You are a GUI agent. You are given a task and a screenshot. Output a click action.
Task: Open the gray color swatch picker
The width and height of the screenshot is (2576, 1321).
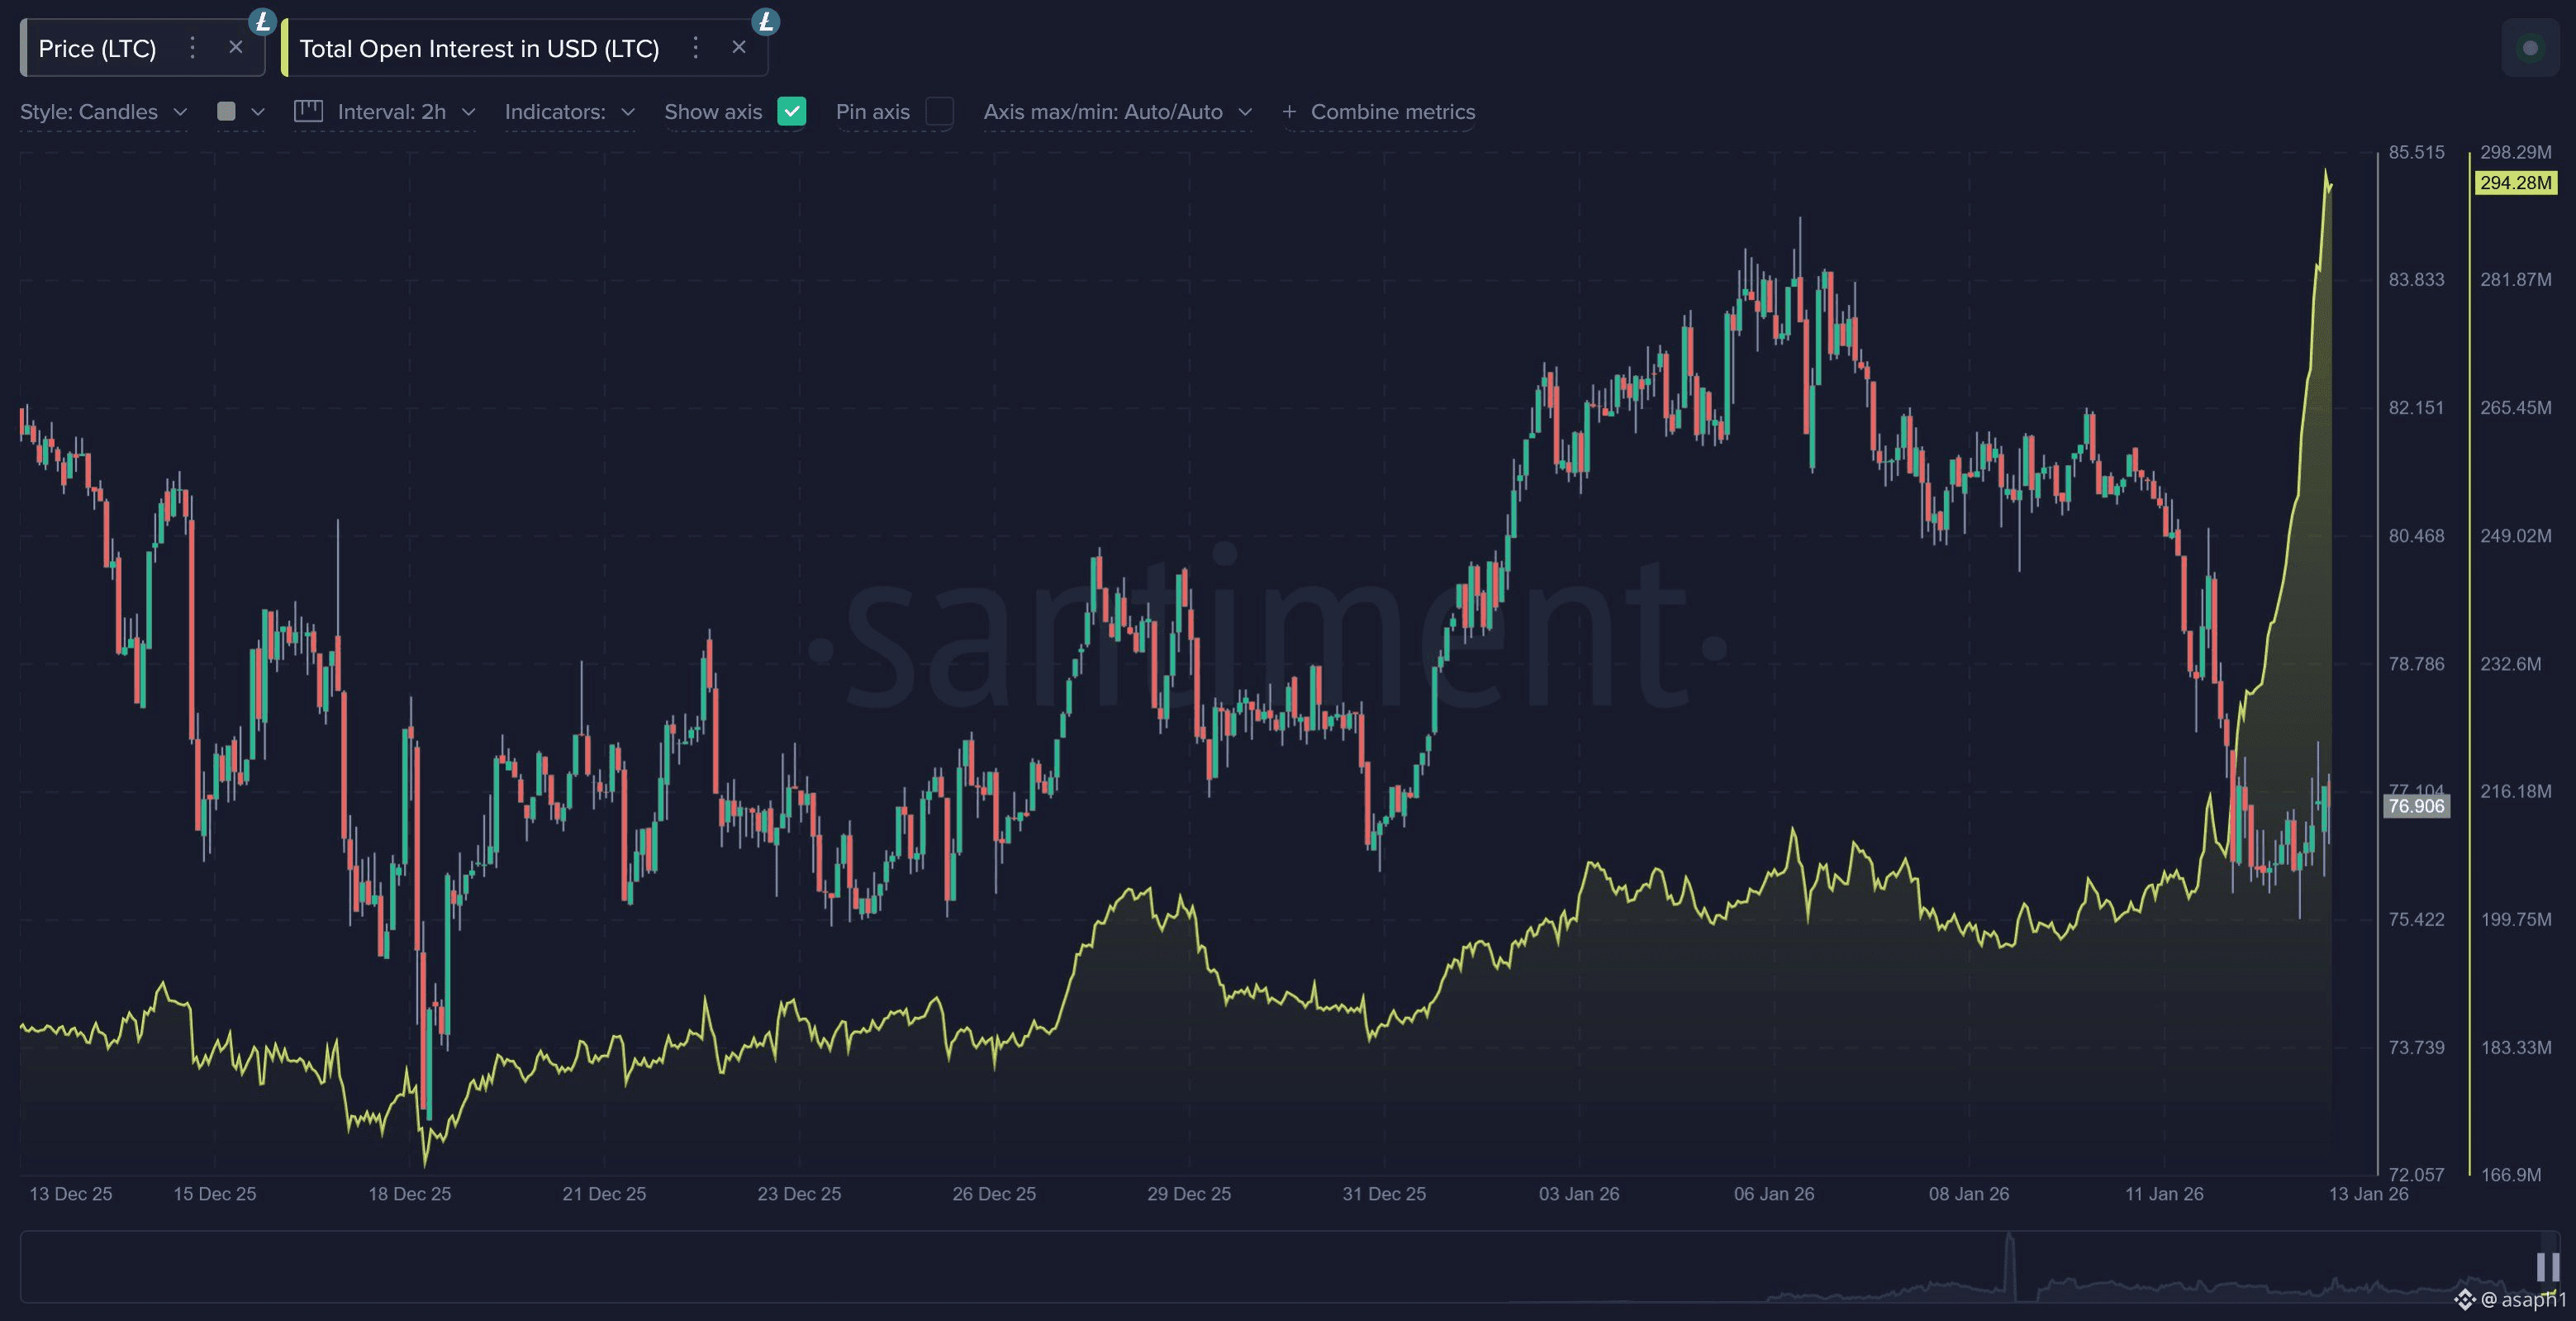coord(227,111)
